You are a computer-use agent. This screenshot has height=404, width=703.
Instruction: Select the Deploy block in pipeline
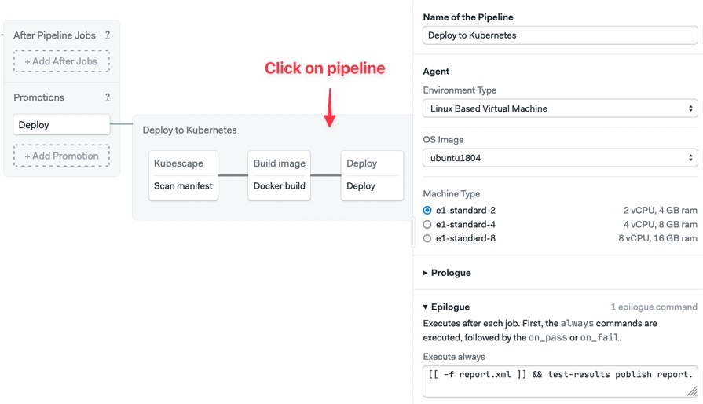point(362,163)
